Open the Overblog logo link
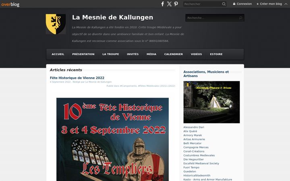This screenshot has width=290, height=181. click(x=10, y=4)
